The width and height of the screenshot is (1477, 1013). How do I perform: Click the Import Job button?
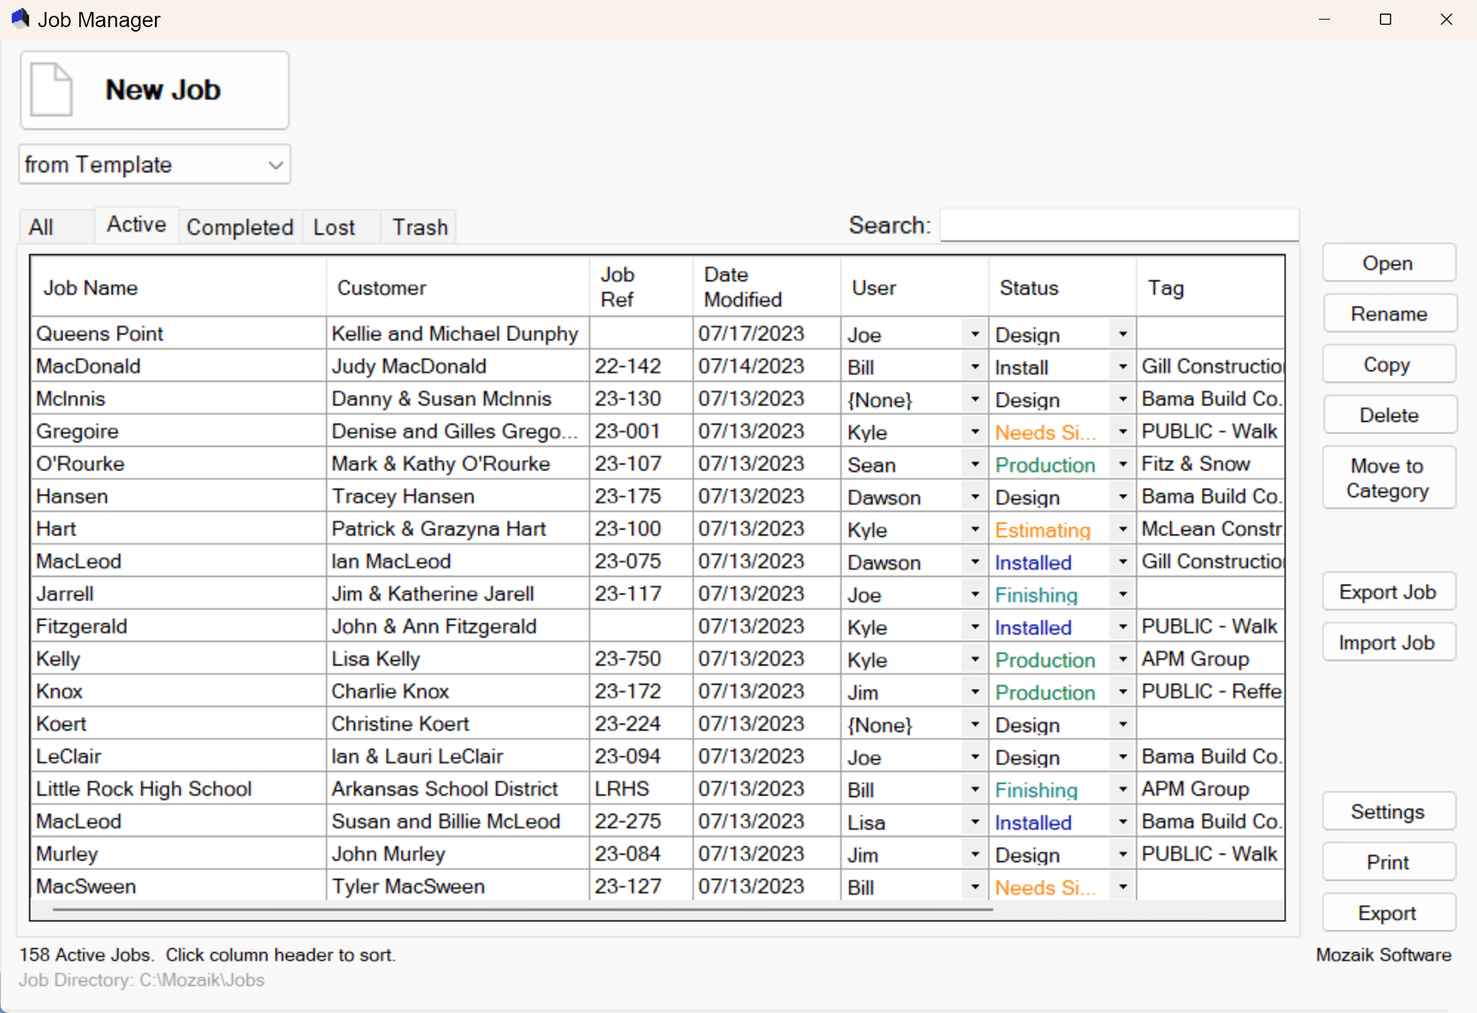(1387, 643)
